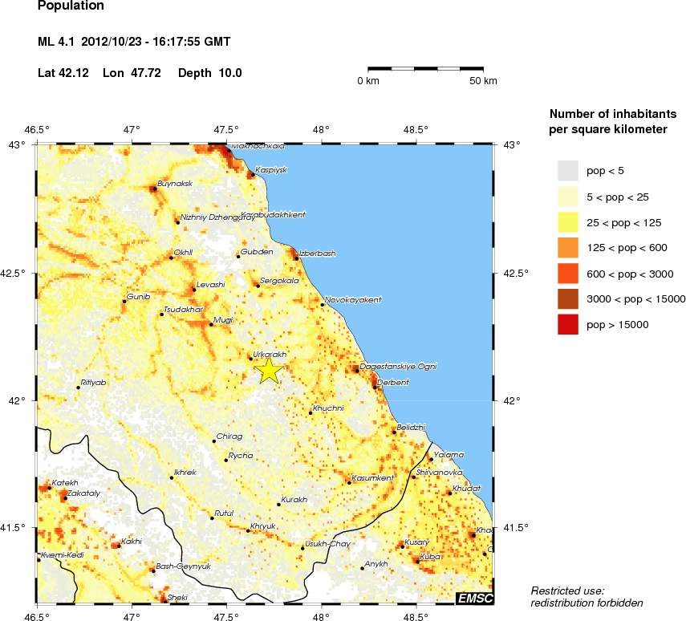This screenshot has width=686, height=621.
Task: Click the 'Lat 42.12' value
Action: click(63, 73)
